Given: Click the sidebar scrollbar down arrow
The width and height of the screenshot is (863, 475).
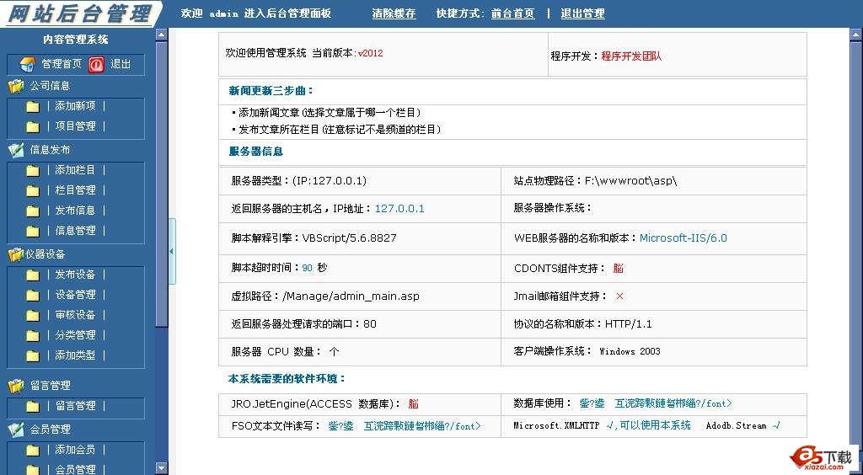Looking at the screenshot, I should point(162,468).
